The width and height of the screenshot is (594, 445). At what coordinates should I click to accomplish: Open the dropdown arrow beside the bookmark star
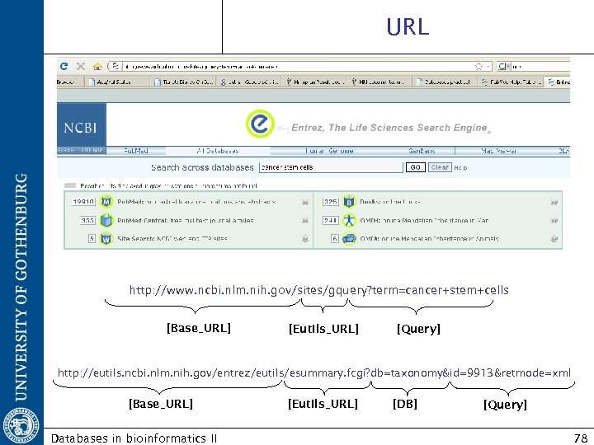point(488,67)
